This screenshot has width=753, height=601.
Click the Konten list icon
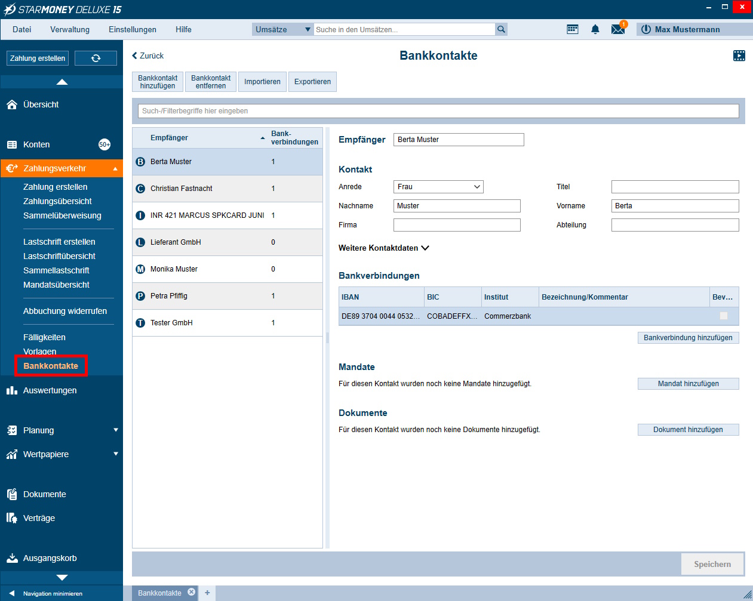coord(12,144)
